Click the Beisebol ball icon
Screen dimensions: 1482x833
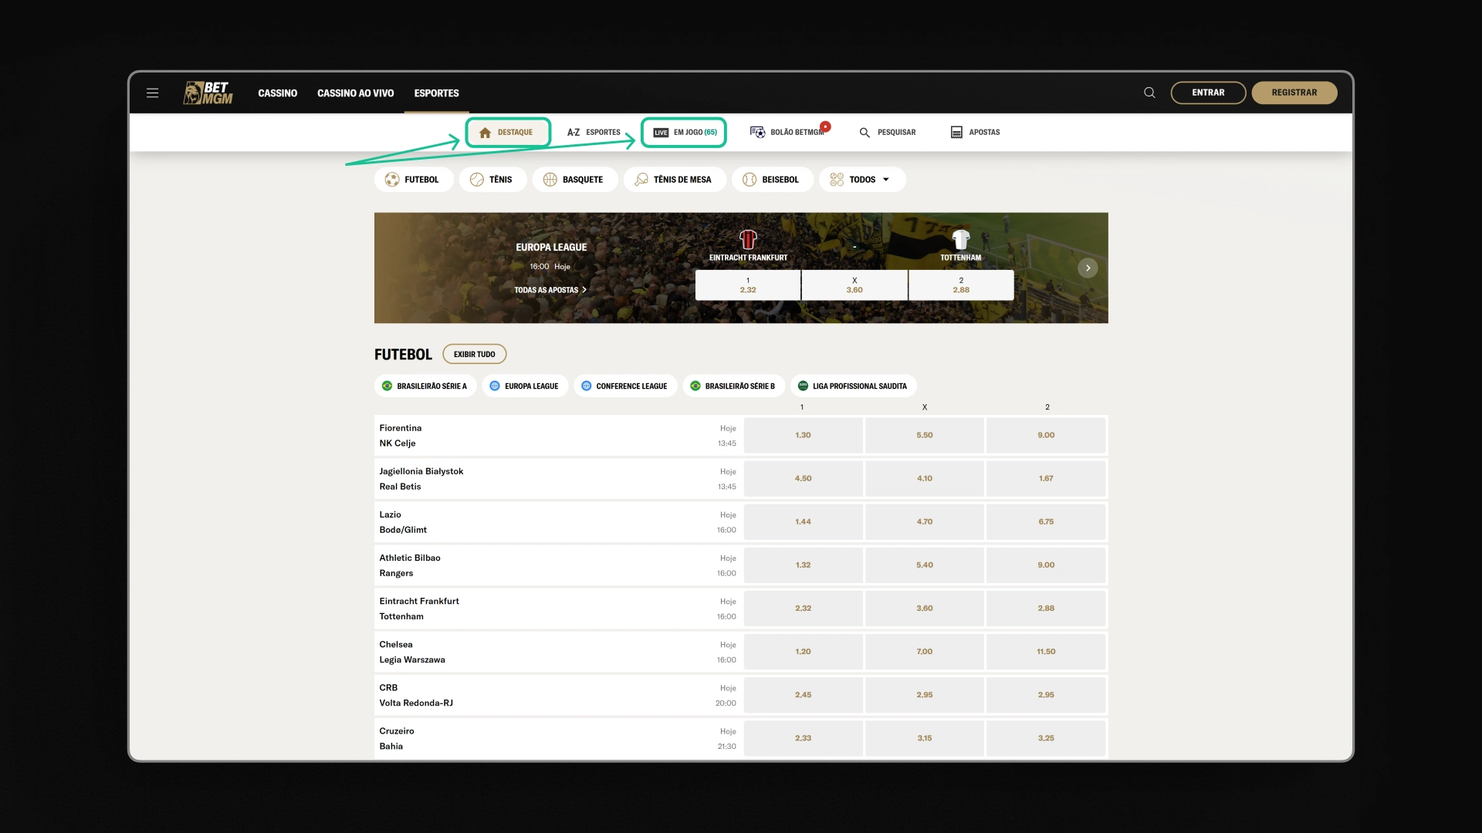[749, 180]
